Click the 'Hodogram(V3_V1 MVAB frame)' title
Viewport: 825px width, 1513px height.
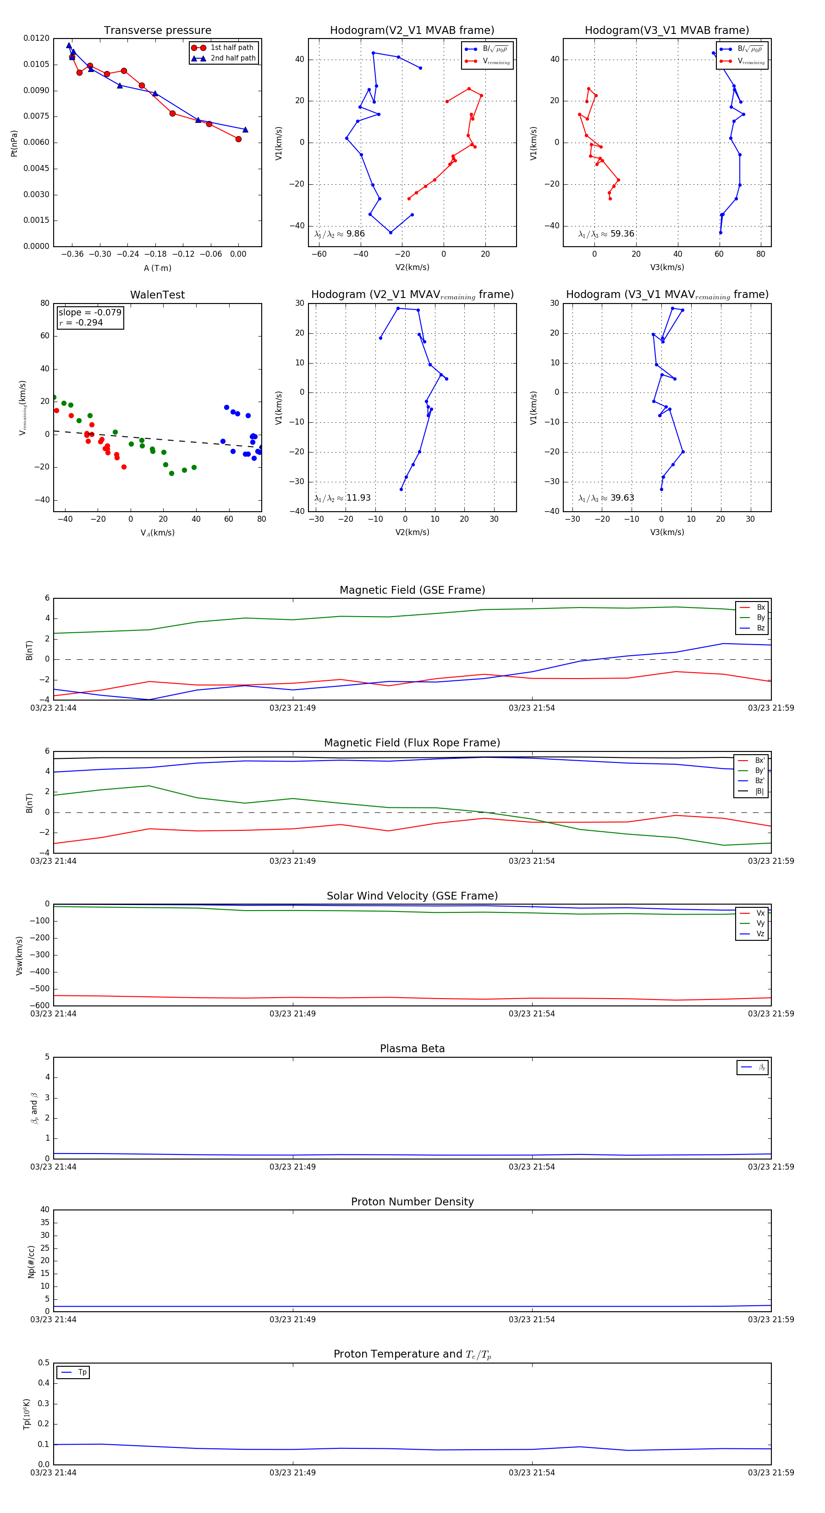coord(666,31)
